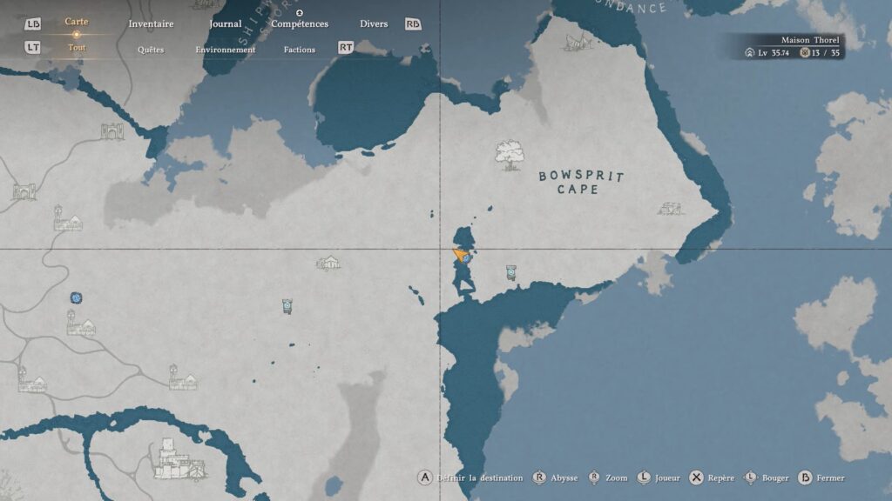Filter the map by Quêtes
Image resolution: width=892 pixels, height=501 pixels.
click(x=151, y=50)
